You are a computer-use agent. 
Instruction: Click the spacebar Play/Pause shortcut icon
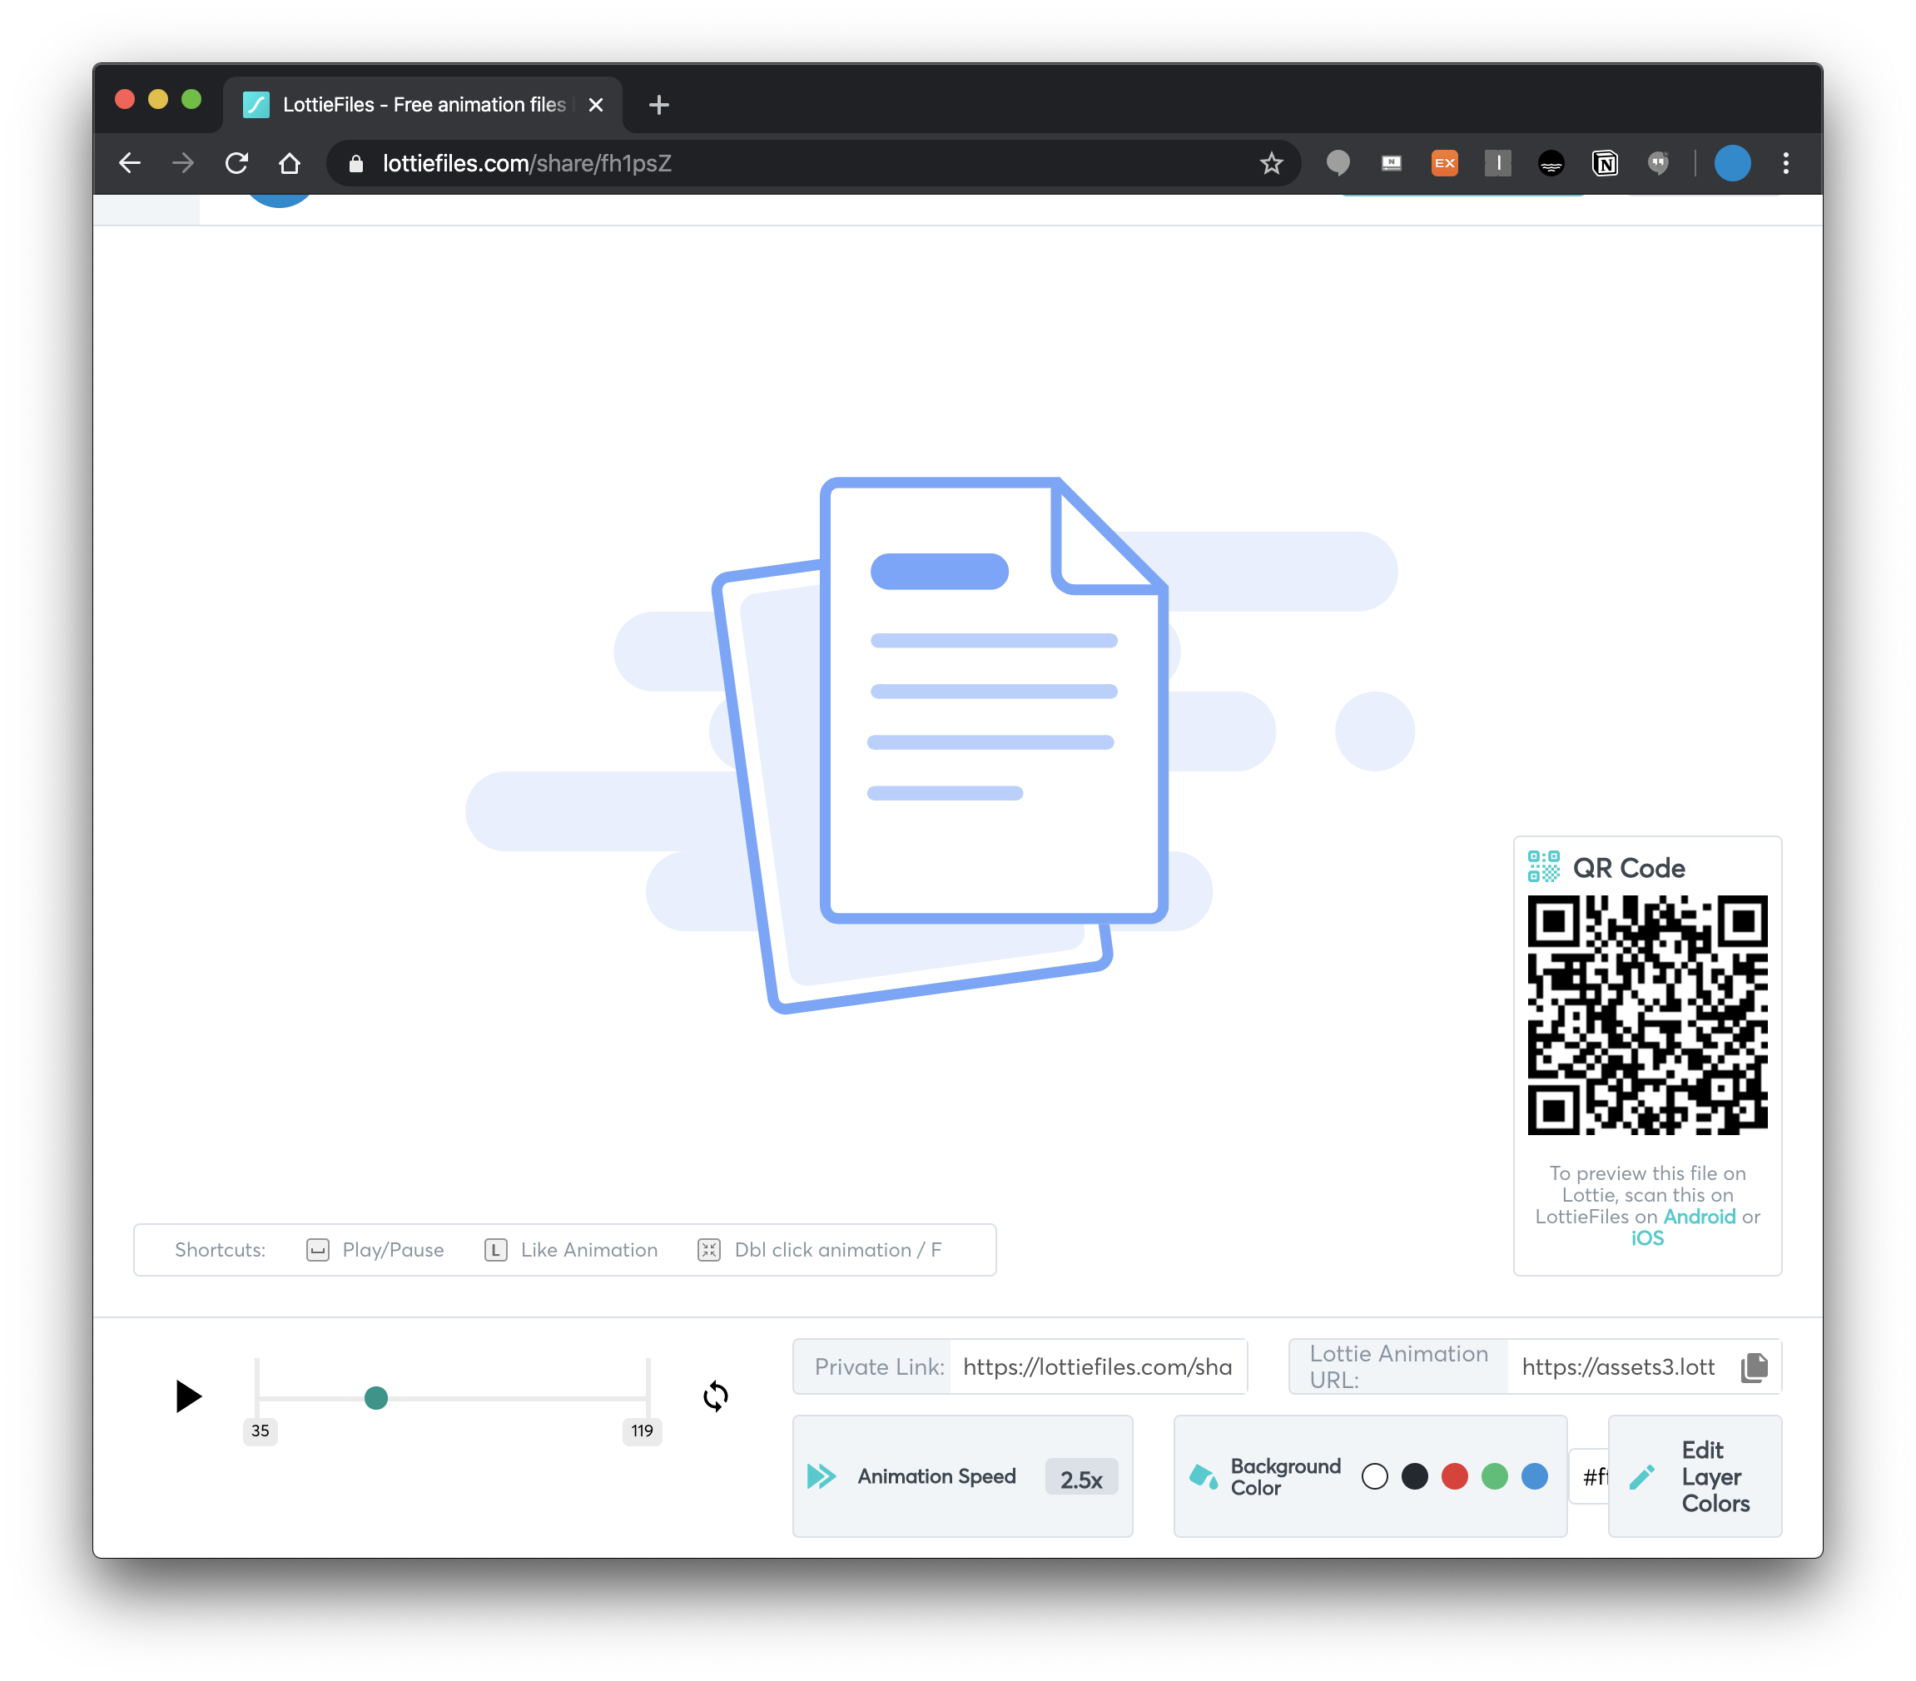tap(318, 1250)
